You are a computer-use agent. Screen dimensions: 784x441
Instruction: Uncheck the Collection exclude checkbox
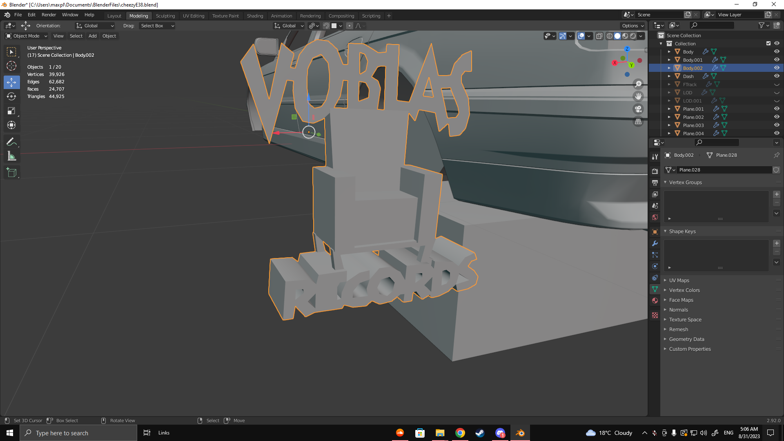[x=768, y=43]
